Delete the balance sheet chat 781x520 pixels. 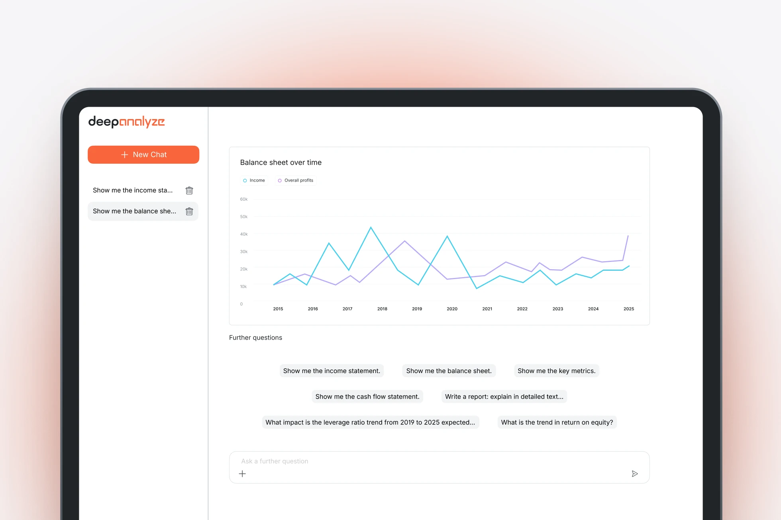189,211
